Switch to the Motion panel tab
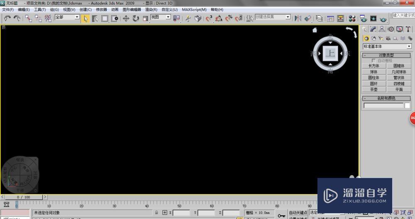This screenshot has height=219, width=415. [x=391, y=29]
